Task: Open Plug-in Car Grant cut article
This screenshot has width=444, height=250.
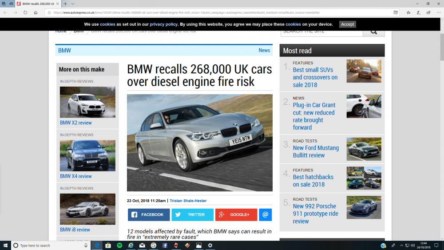Action: tap(314, 116)
